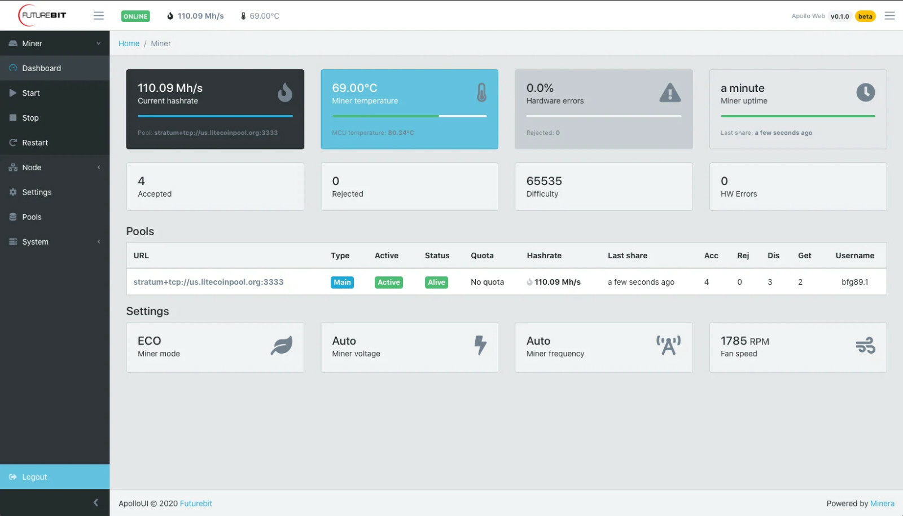Click the flame icon in the header hashrate
Screen dimensions: 903x516
170,16
